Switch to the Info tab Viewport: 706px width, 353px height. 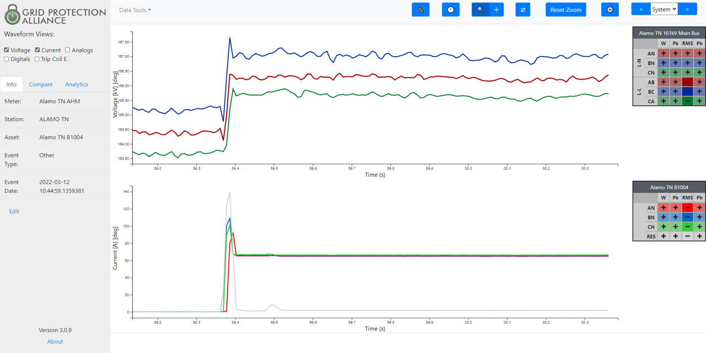(x=11, y=84)
